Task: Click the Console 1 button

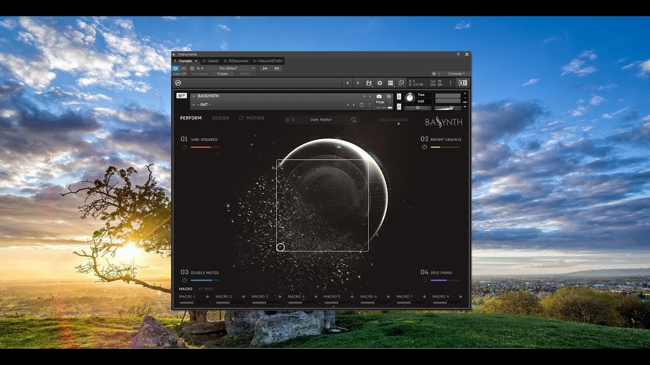Action: pyautogui.click(x=456, y=74)
